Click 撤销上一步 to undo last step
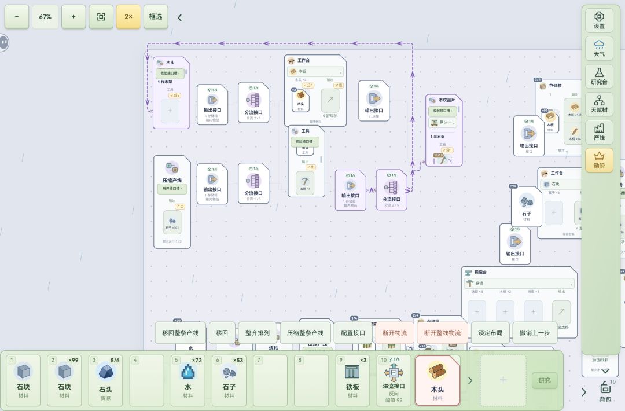Image resolution: width=625 pixels, height=411 pixels. (535, 333)
